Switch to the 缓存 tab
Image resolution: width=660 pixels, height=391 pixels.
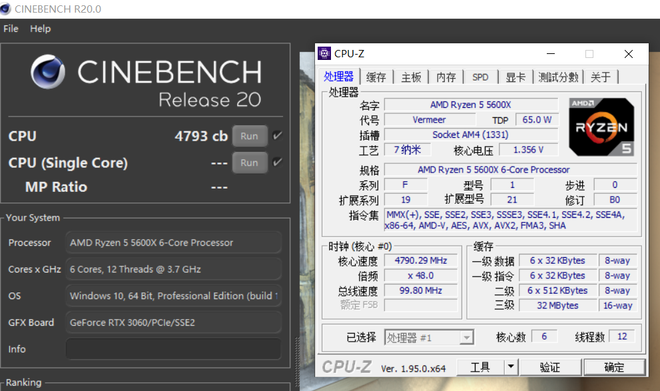pyautogui.click(x=376, y=77)
